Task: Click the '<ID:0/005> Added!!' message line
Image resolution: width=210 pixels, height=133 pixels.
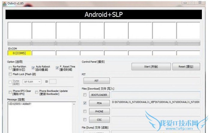Action: click(20, 104)
